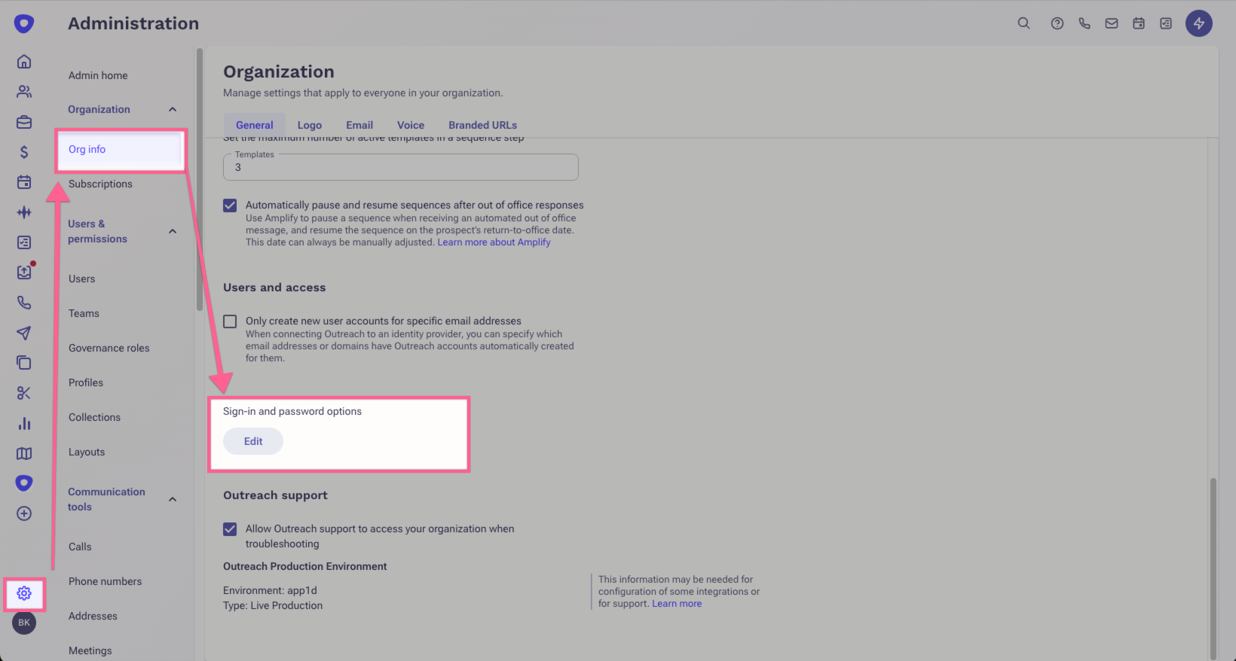Click the main content scrollbar

1213,568
